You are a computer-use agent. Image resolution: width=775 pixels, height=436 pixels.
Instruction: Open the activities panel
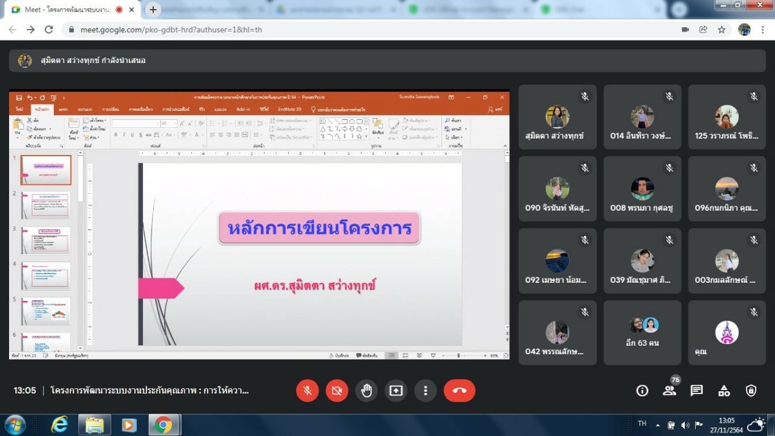click(x=724, y=391)
